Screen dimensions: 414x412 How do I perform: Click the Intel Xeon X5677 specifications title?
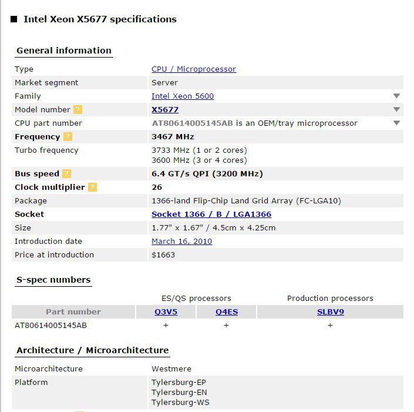click(100, 19)
